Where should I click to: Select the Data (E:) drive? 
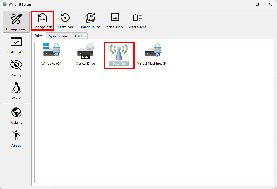point(119,55)
